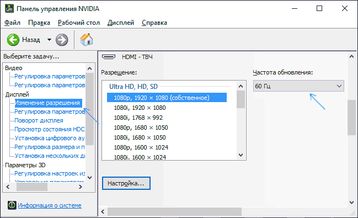358x218 pixels.
Task: Select second Регулировка параметров under Видео
Action: [50, 85]
